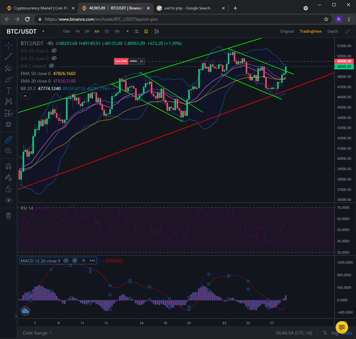Open the candlestick chart style icon
Screen dimensions: 356x339
pos(157,31)
